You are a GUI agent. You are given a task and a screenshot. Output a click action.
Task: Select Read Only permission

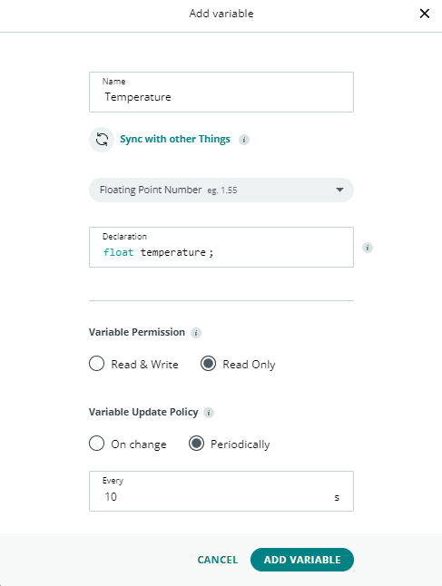click(x=208, y=363)
